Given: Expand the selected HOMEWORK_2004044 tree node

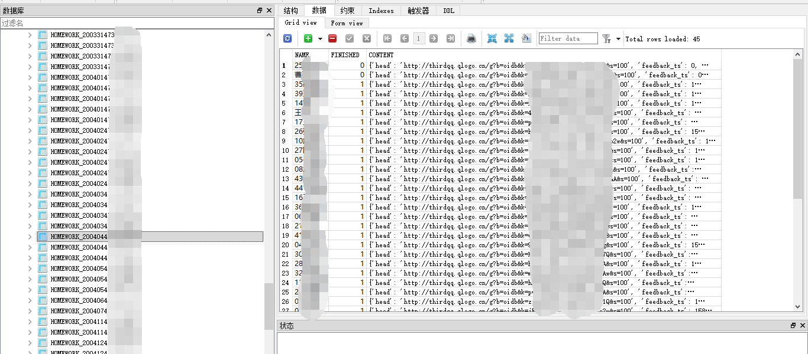Looking at the screenshot, I should (28, 236).
